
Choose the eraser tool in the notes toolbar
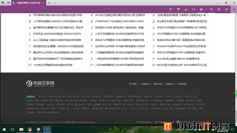(x=186, y=9)
